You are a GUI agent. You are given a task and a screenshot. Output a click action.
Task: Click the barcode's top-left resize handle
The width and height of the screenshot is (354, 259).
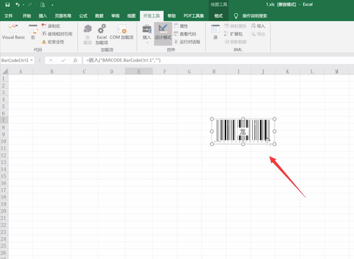click(212, 119)
